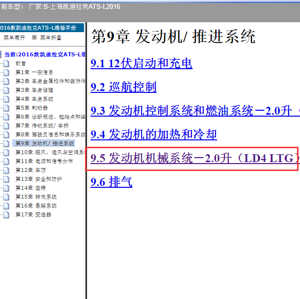Select 第15章 转向系统 label
300x299 pixels.
tap(36, 197)
